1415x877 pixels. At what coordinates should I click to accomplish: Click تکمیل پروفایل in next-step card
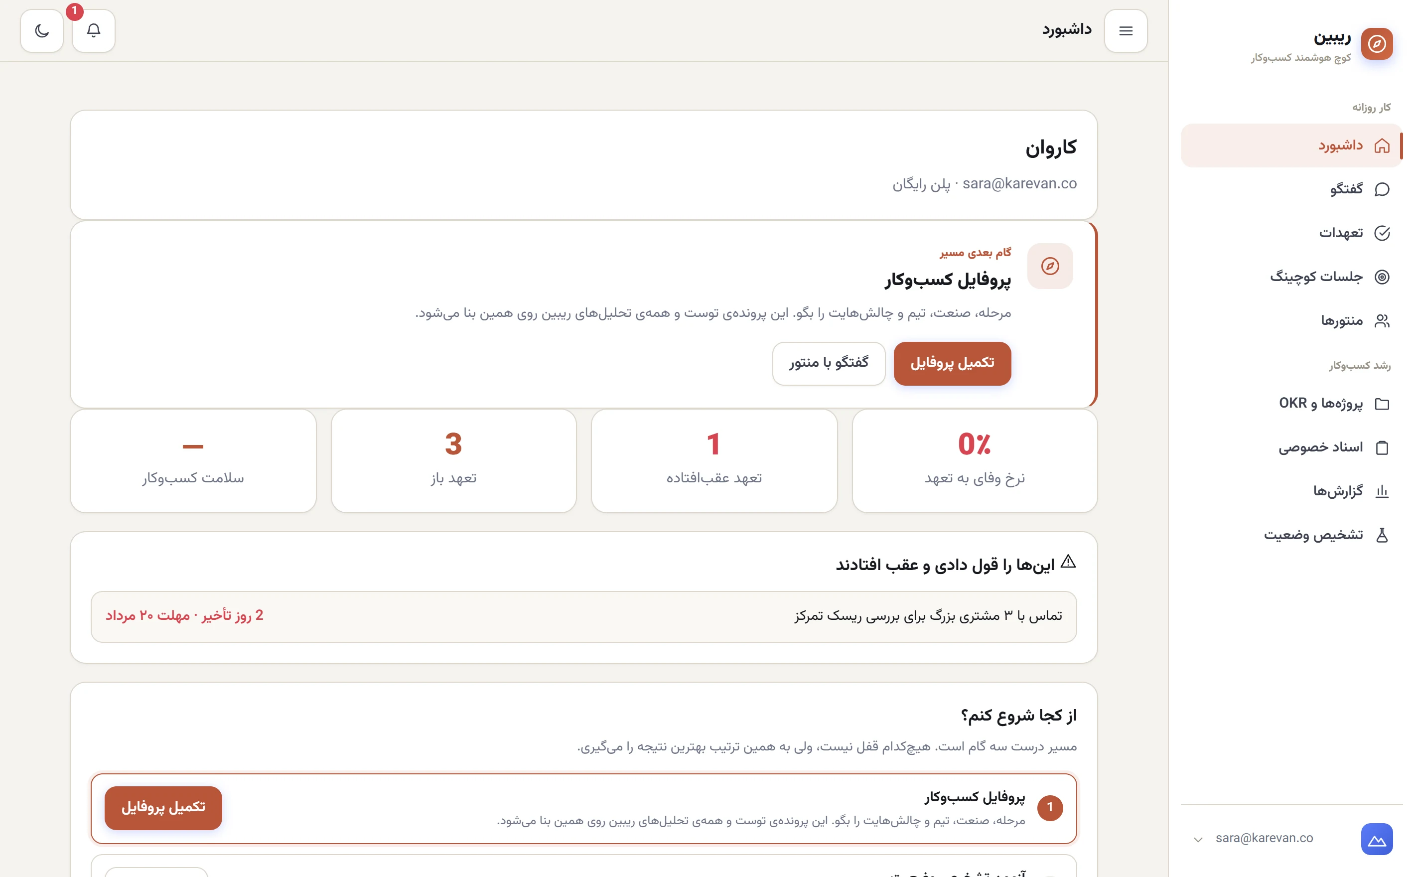coord(952,364)
